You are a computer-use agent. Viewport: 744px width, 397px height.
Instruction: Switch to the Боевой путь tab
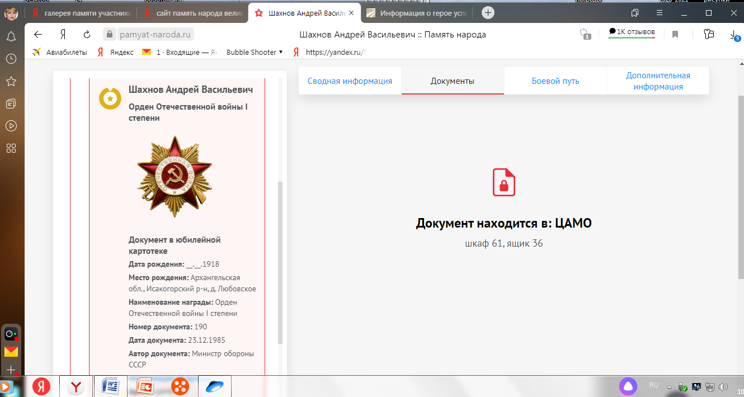pos(555,81)
